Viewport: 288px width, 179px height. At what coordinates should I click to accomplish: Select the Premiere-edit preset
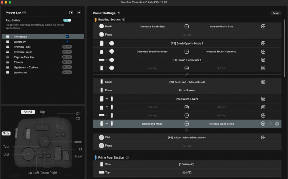coord(42,47)
